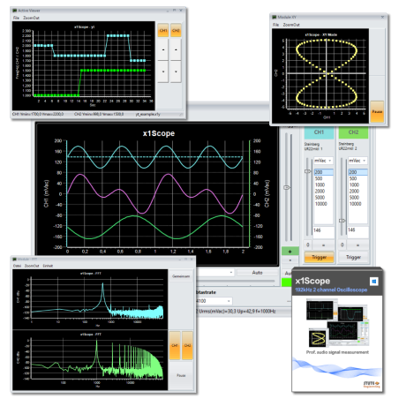The image size is (399, 399).
Task: Toggle CH2 in the Module FFT window
Action: point(187,345)
